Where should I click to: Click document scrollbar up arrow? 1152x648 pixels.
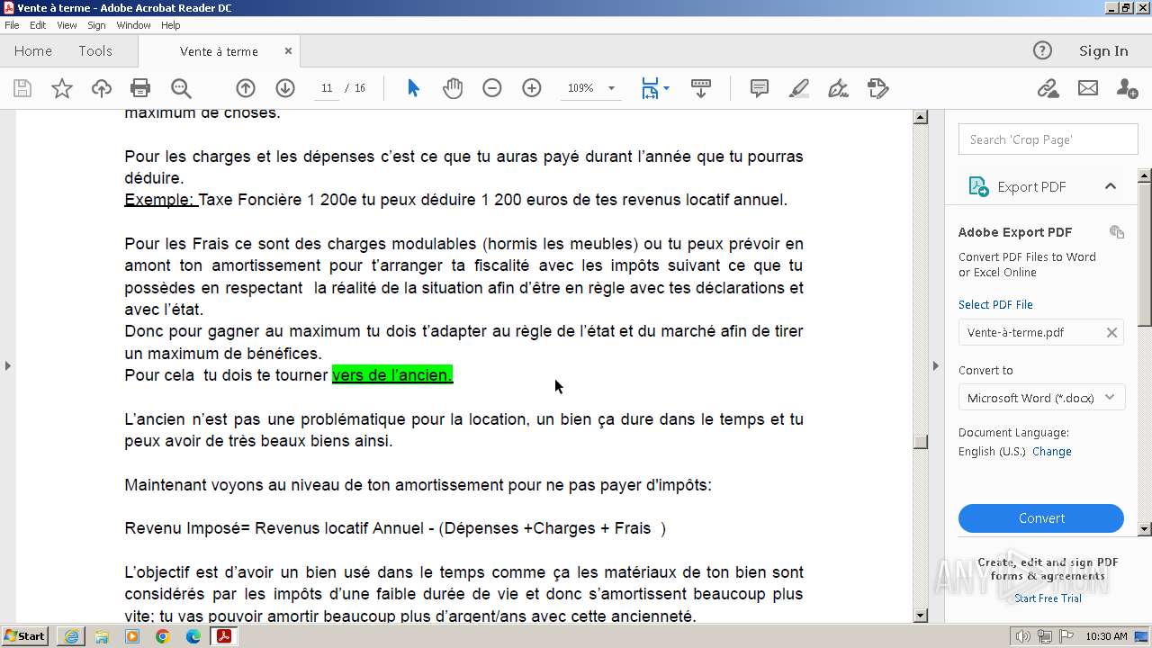921,117
